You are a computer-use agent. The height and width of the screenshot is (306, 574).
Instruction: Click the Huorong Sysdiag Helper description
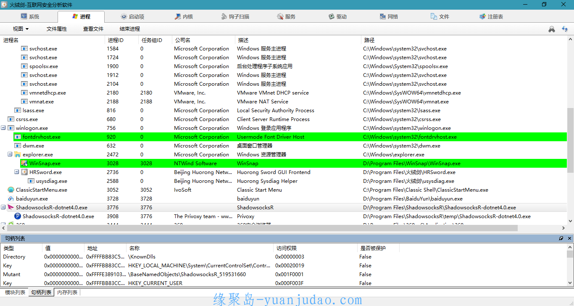pos(267,181)
